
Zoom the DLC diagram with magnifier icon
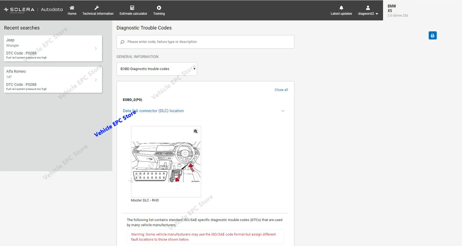coord(196,131)
